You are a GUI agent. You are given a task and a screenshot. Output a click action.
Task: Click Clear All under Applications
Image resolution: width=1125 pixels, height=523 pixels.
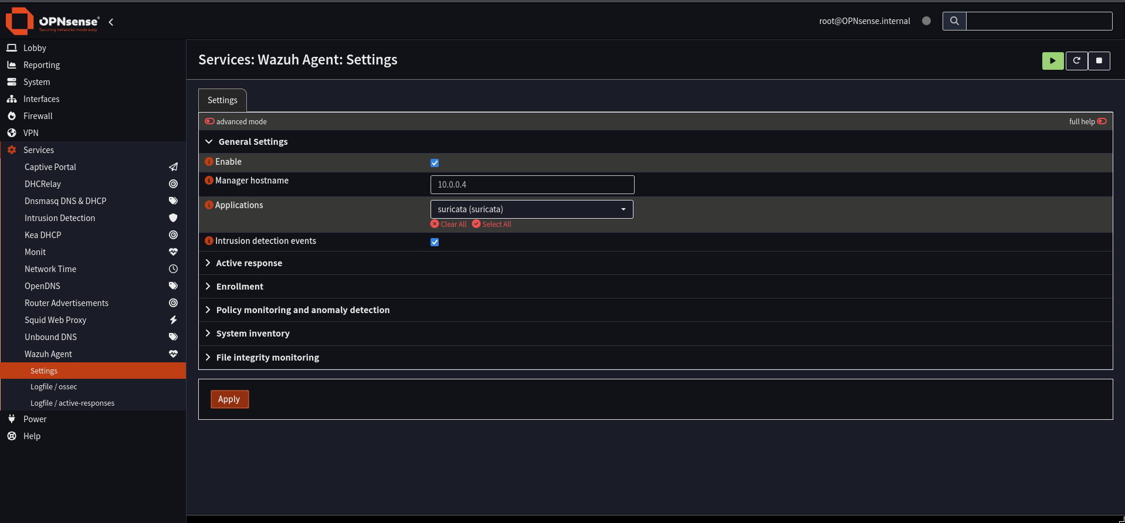(x=449, y=224)
